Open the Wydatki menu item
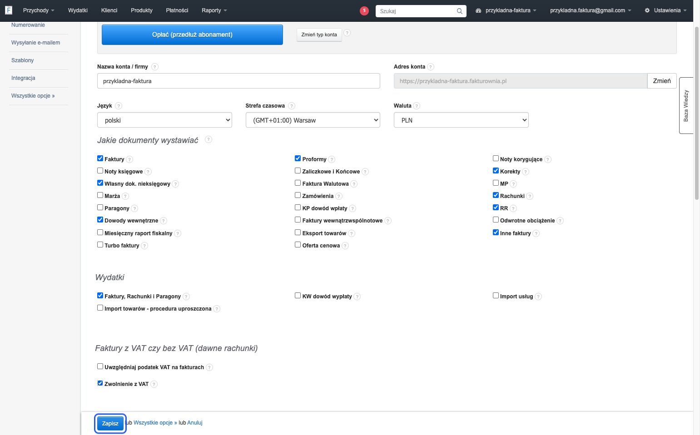 coord(78,10)
